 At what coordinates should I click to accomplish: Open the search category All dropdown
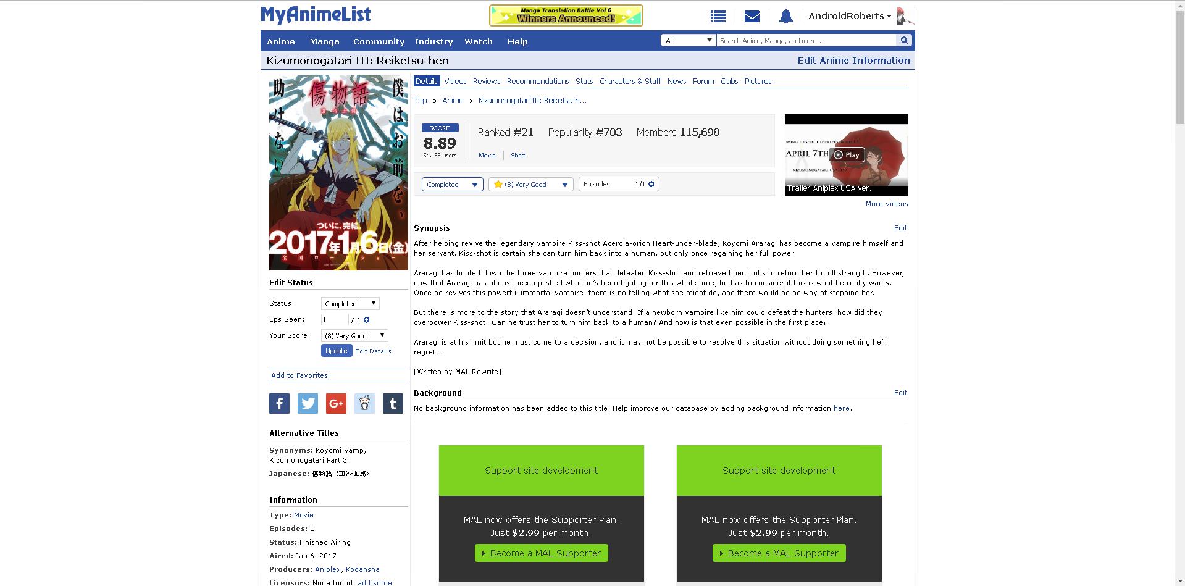point(689,41)
